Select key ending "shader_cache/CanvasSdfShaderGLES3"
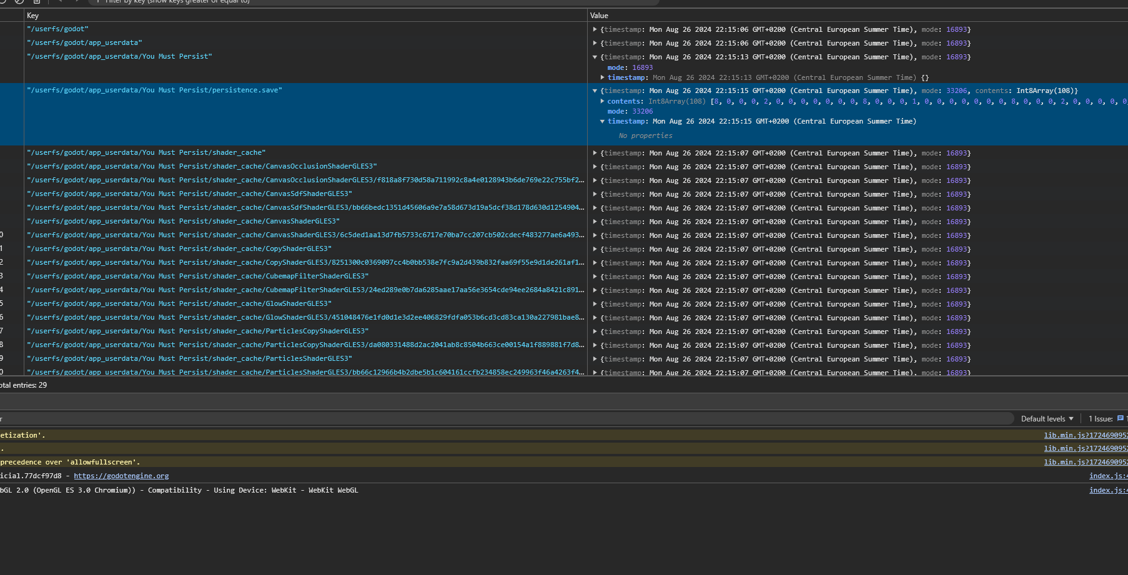The image size is (1128, 575). click(189, 194)
